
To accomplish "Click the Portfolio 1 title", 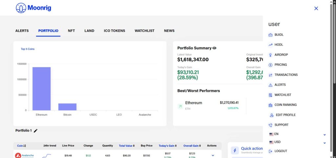I will (x=24, y=131).
